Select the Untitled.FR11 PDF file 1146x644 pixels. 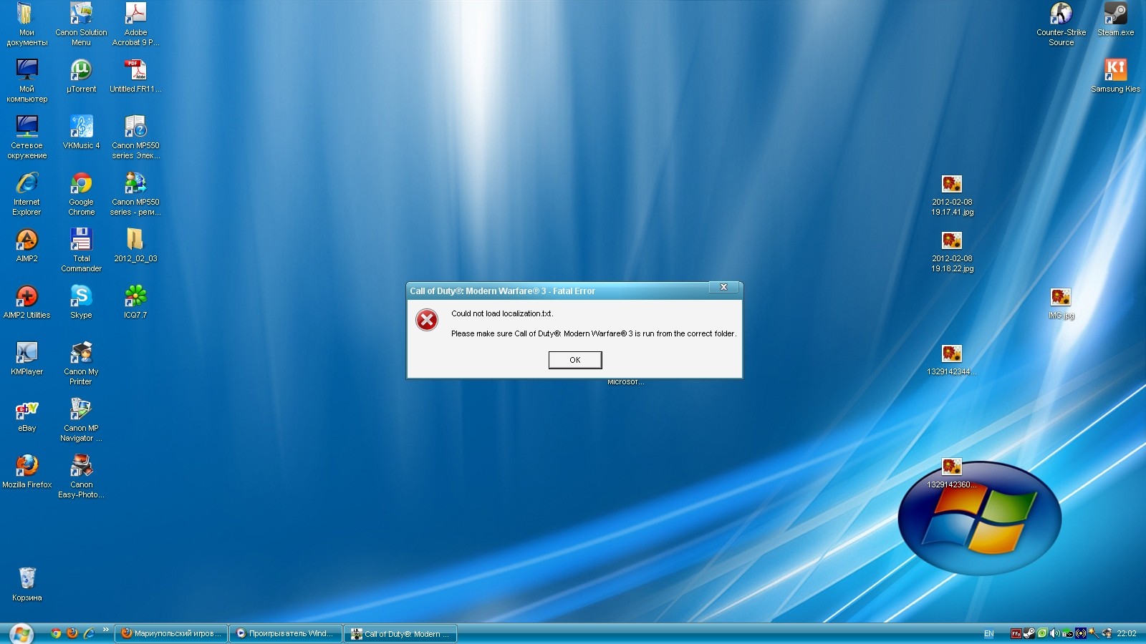tap(135, 77)
